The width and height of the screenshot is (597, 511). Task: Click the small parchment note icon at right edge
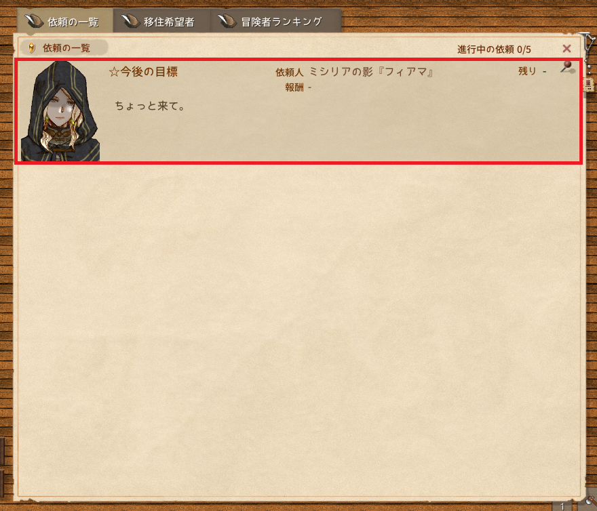(x=589, y=85)
